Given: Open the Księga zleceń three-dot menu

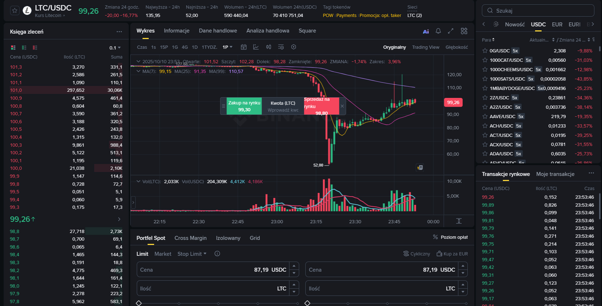Looking at the screenshot, I should pyautogui.click(x=119, y=32).
